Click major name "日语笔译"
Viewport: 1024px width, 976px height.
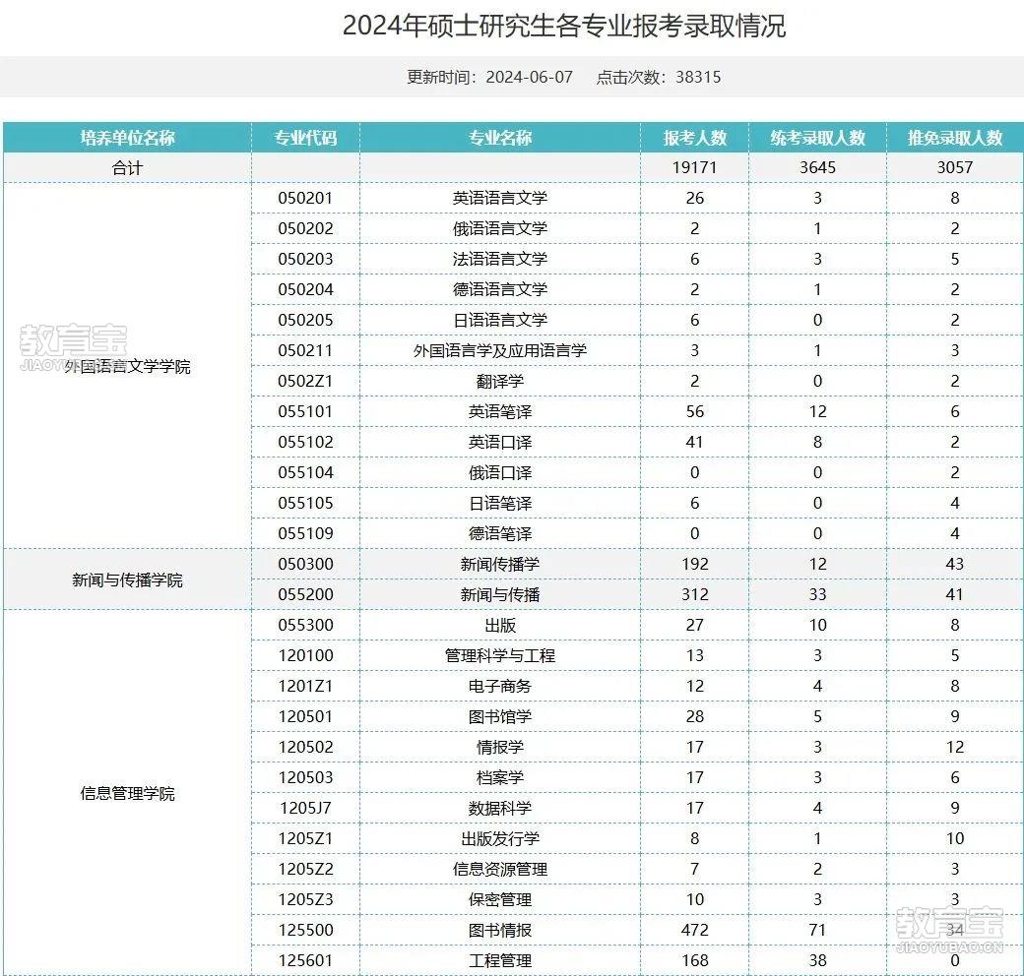[500, 503]
